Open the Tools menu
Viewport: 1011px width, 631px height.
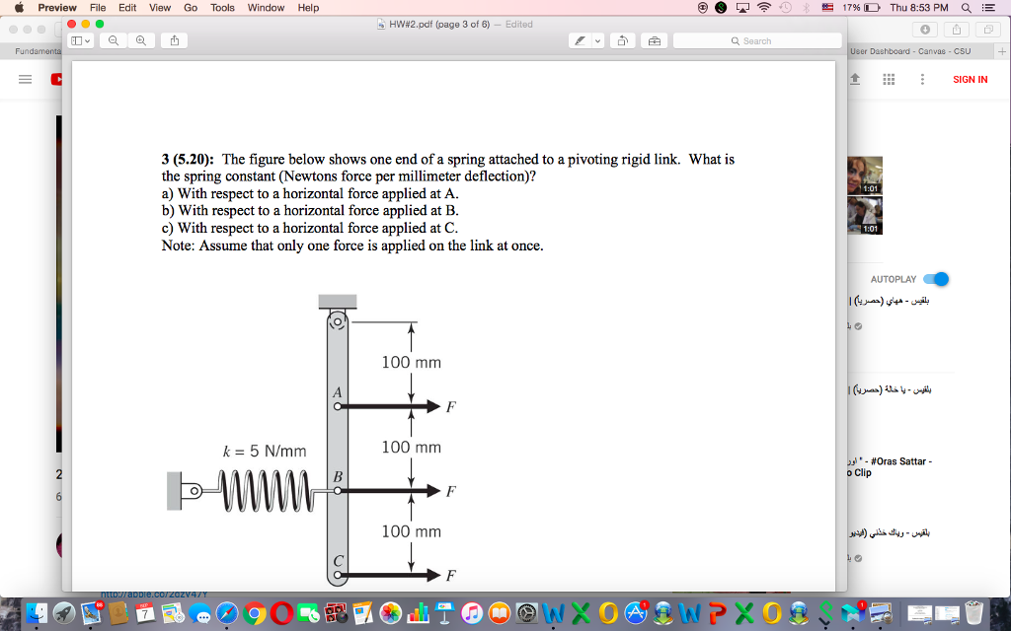pyautogui.click(x=222, y=8)
